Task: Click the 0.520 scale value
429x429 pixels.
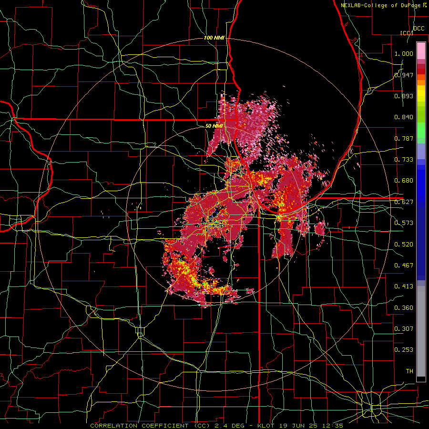Action: [404, 245]
